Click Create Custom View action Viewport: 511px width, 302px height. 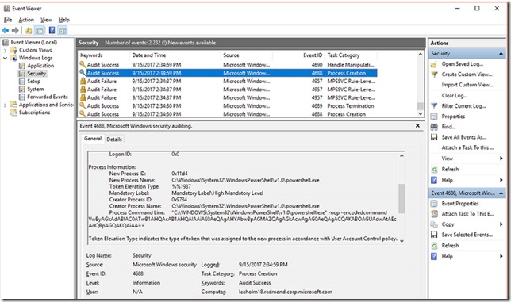coord(467,75)
